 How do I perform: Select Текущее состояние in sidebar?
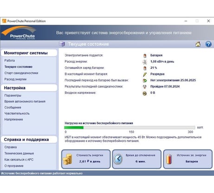coord(19,67)
